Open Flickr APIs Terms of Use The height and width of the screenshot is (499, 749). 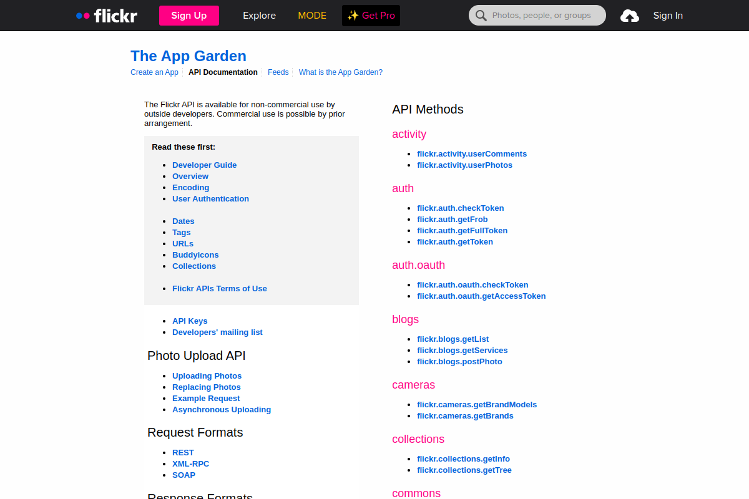click(x=220, y=289)
